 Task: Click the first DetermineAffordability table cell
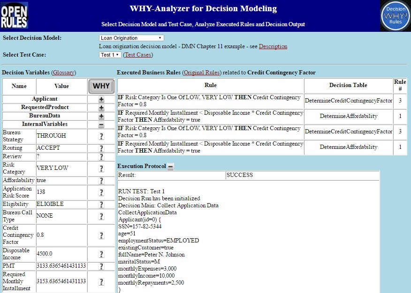pyautogui.click(x=348, y=116)
